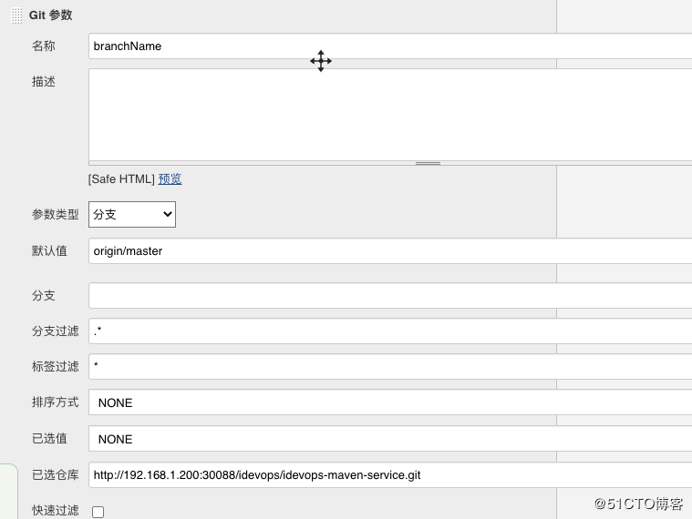The image size is (692, 519).
Task: Click the 参数类型 label
Action: pos(56,215)
